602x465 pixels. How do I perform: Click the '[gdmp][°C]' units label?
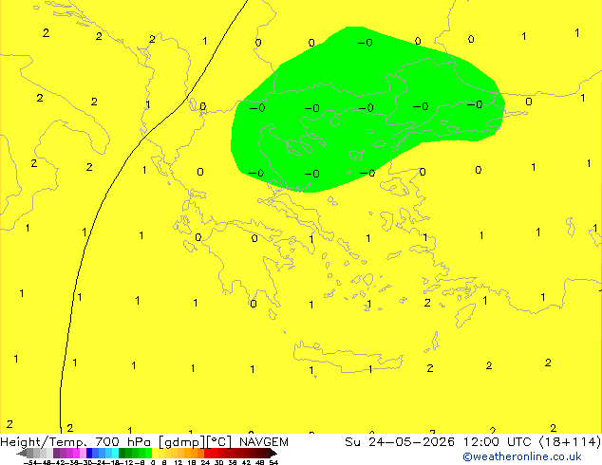(196, 442)
